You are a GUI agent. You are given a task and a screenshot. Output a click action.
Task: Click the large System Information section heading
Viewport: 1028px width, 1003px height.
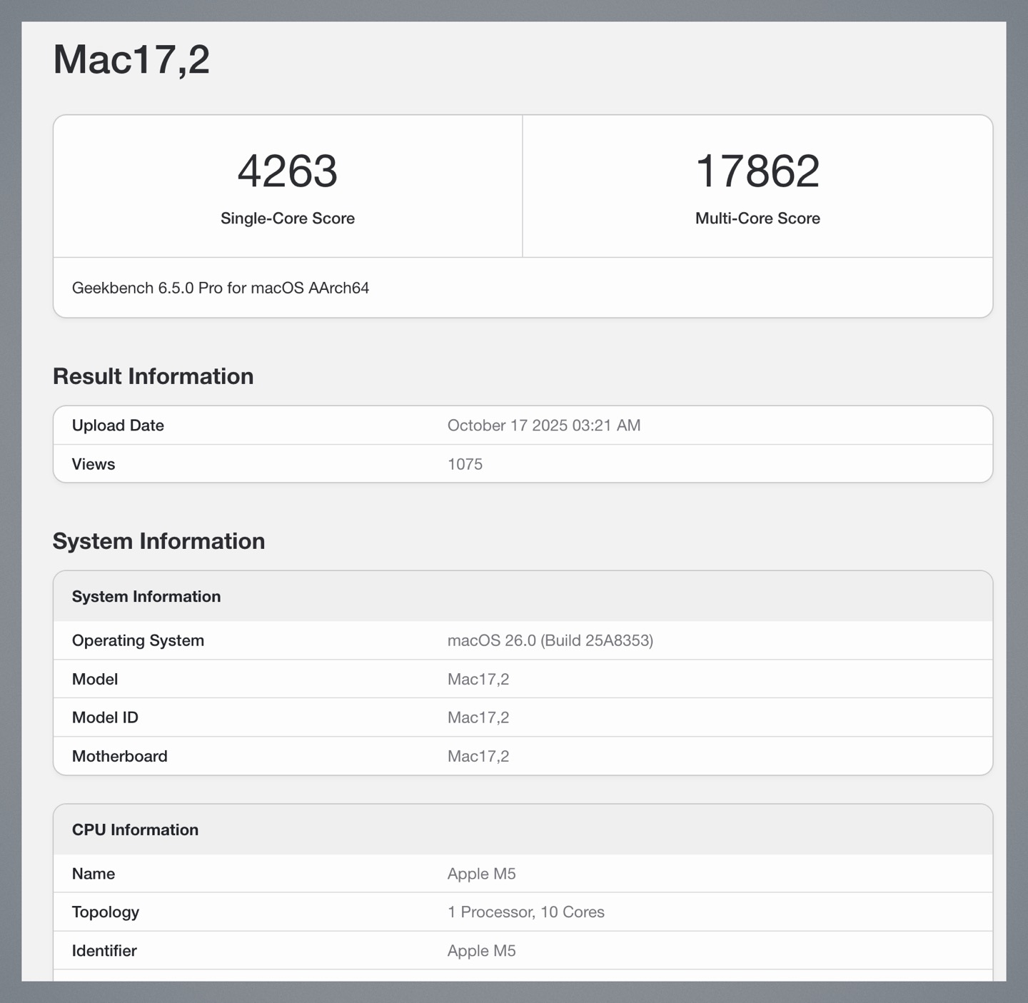[158, 541]
